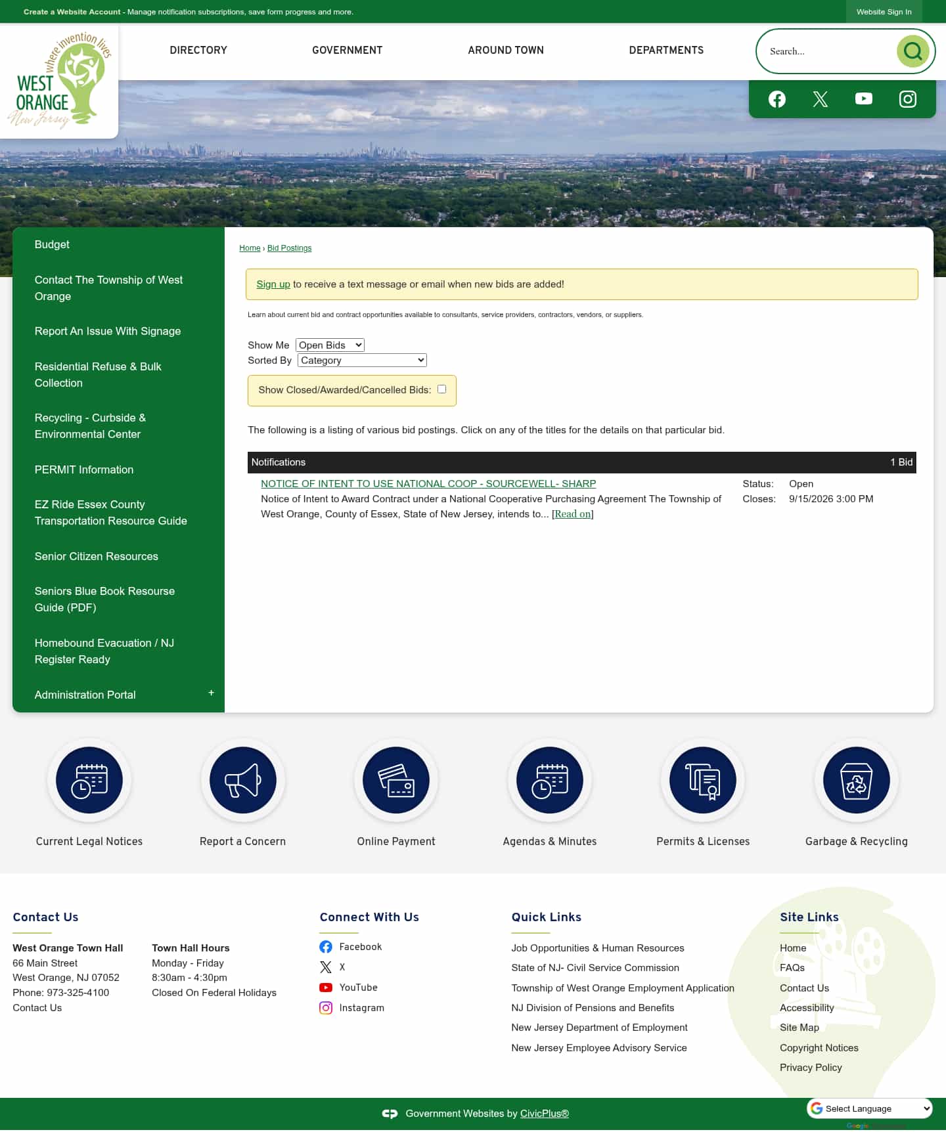Click the Copyright Notices link
Image resolution: width=946 pixels, height=1132 pixels.
click(819, 1048)
